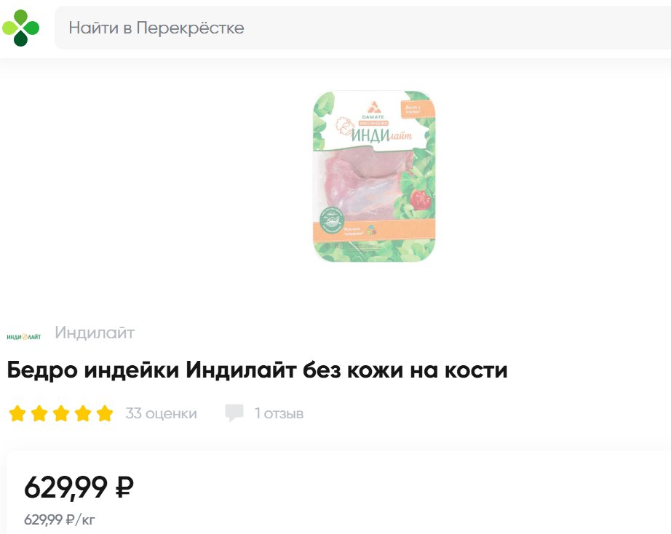Image resolution: width=671 pixels, height=534 pixels.
Task: Click the third rating star
Action: coord(61,413)
